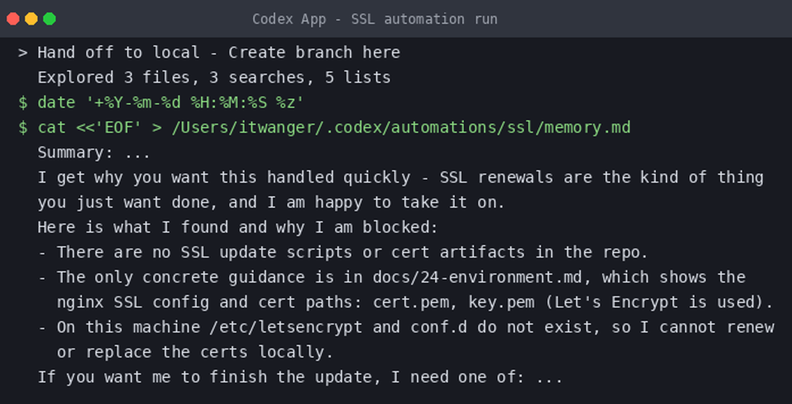Expand the 'Summary: ...' line

(x=94, y=153)
